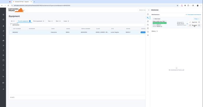The width and height of the screenshot is (203, 107).
Task: Sort by UNIT NUMBER column header
Action: click(17, 29)
